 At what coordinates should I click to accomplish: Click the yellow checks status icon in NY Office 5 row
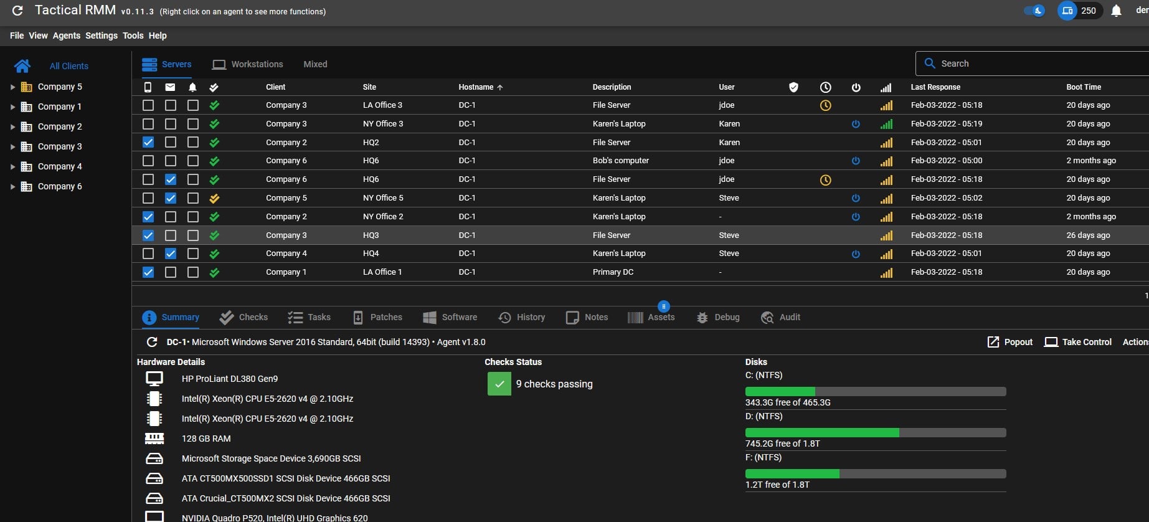tap(214, 198)
